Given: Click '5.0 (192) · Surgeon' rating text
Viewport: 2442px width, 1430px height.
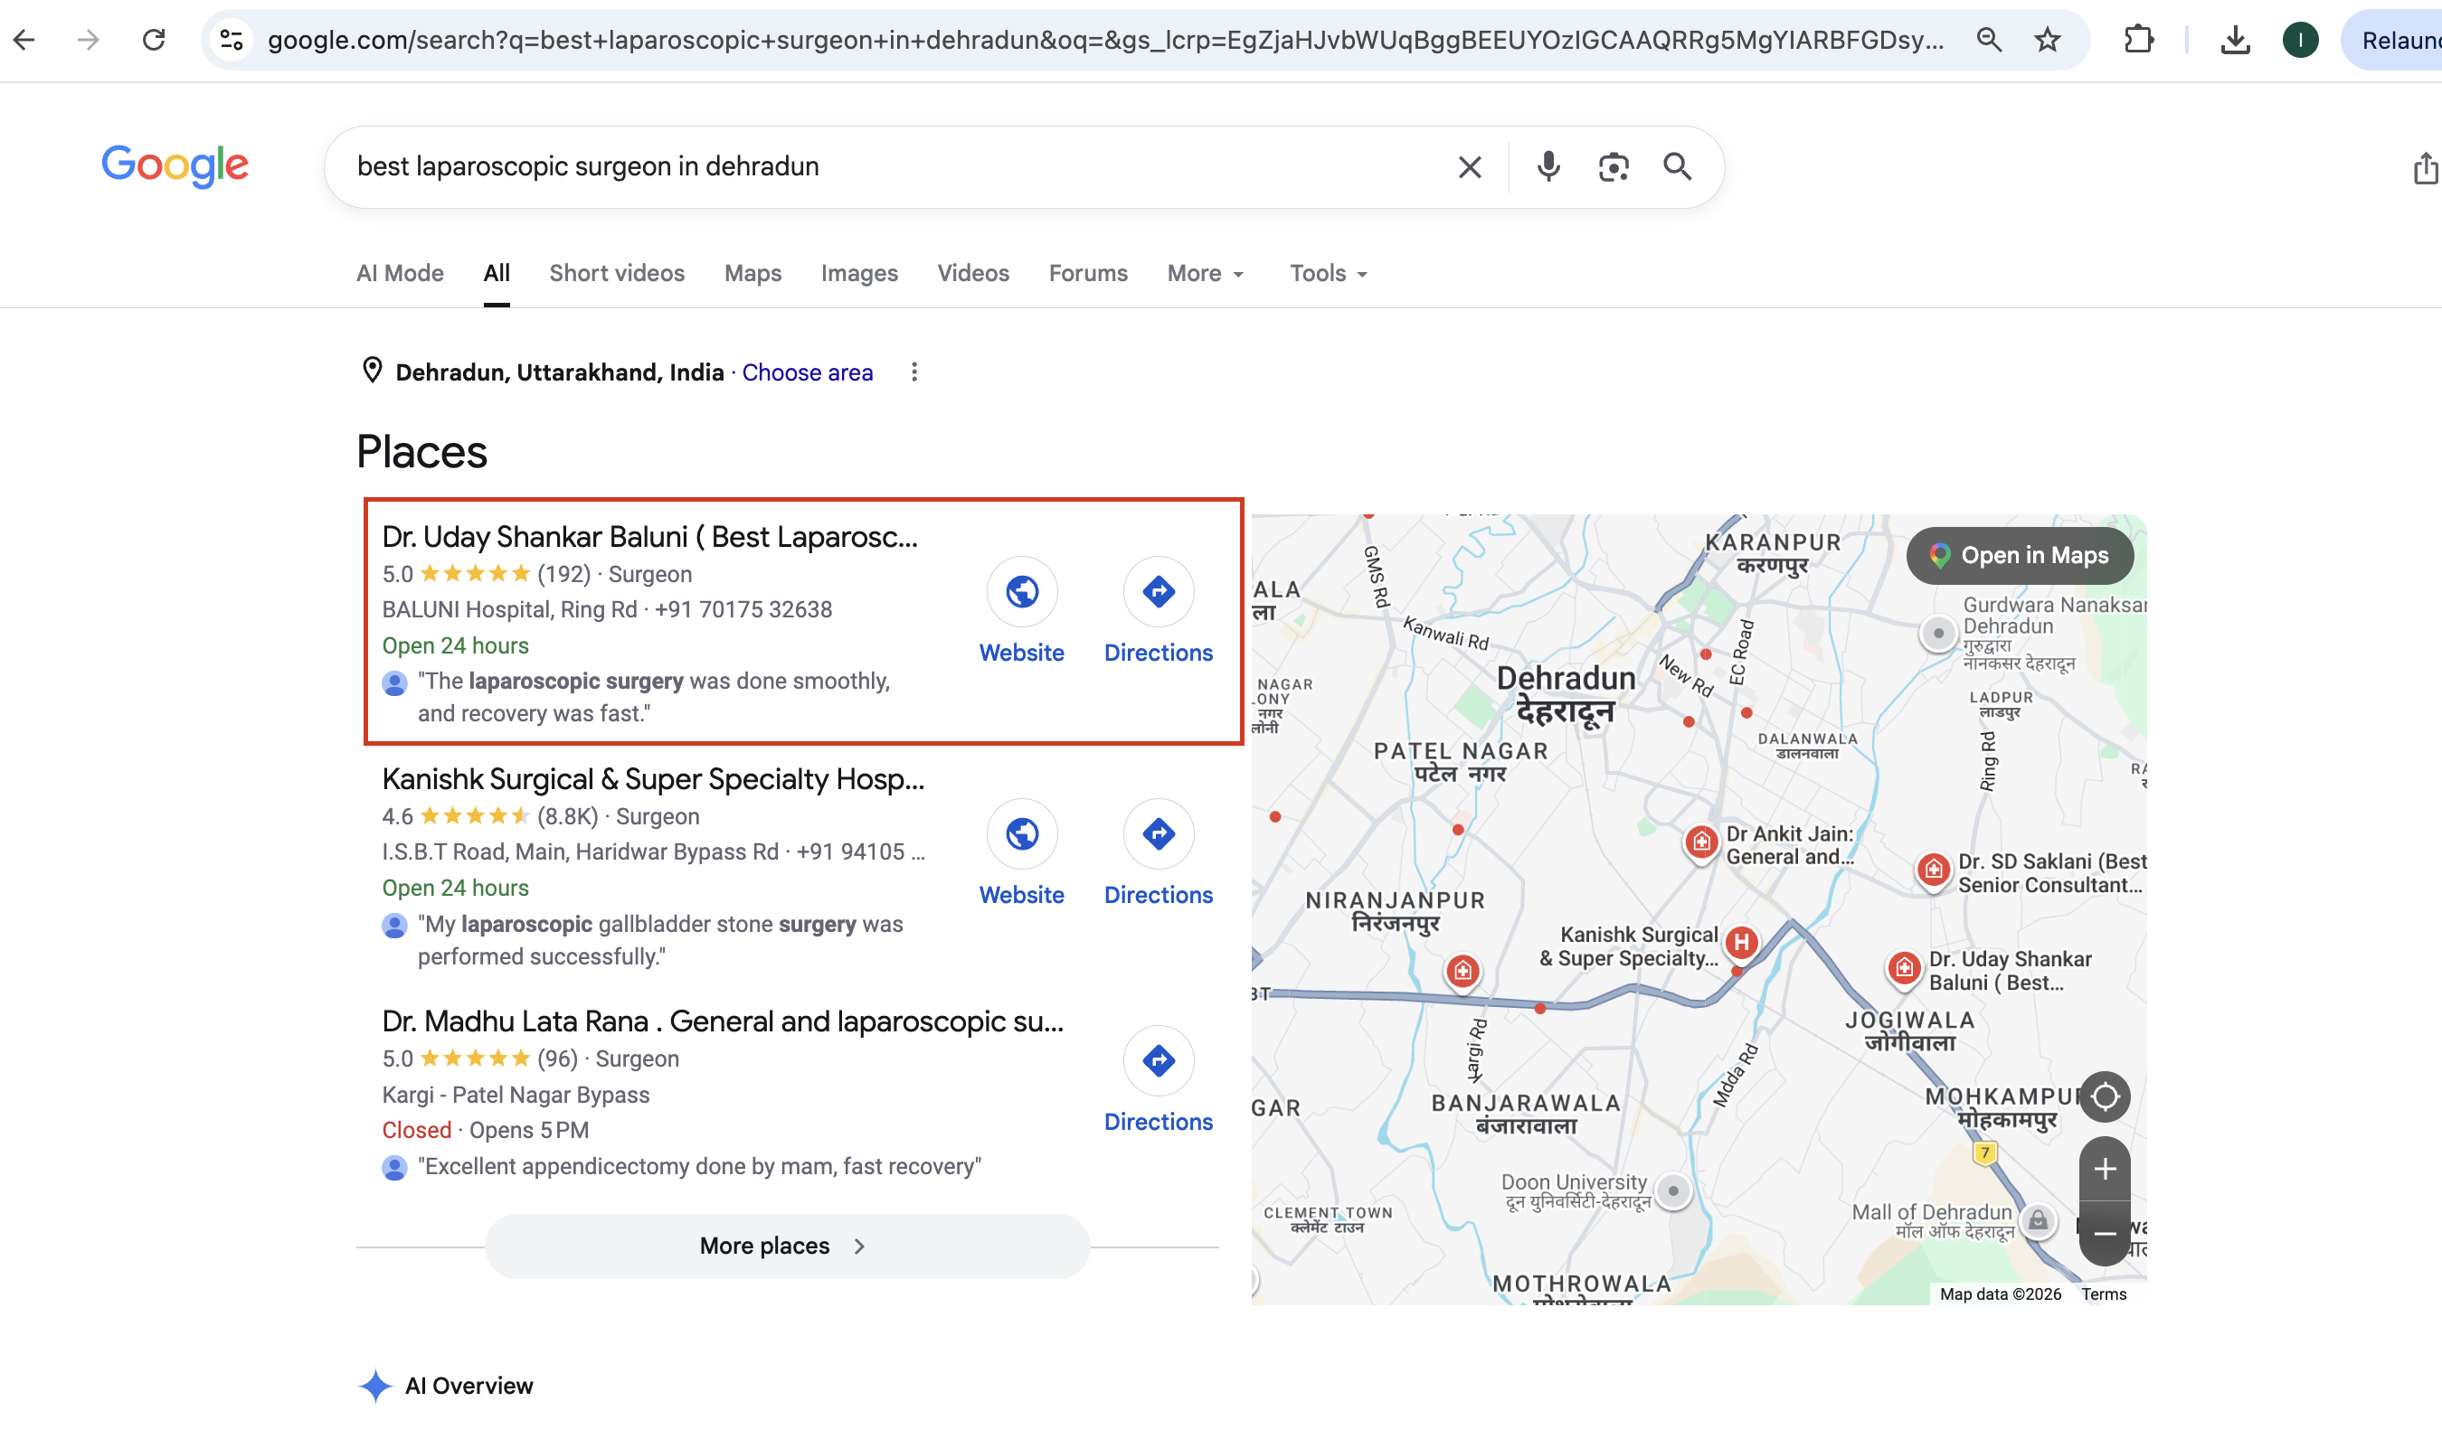Looking at the screenshot, I should [x=537, y=574].
